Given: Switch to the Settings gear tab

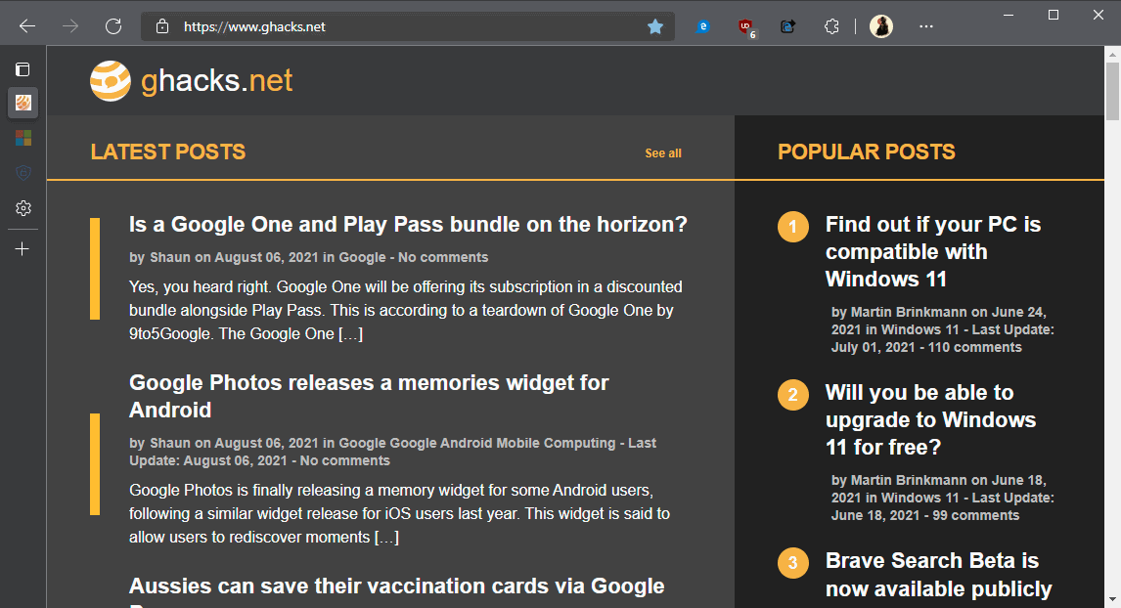Looking at the screenshot, I should (23, 208).
